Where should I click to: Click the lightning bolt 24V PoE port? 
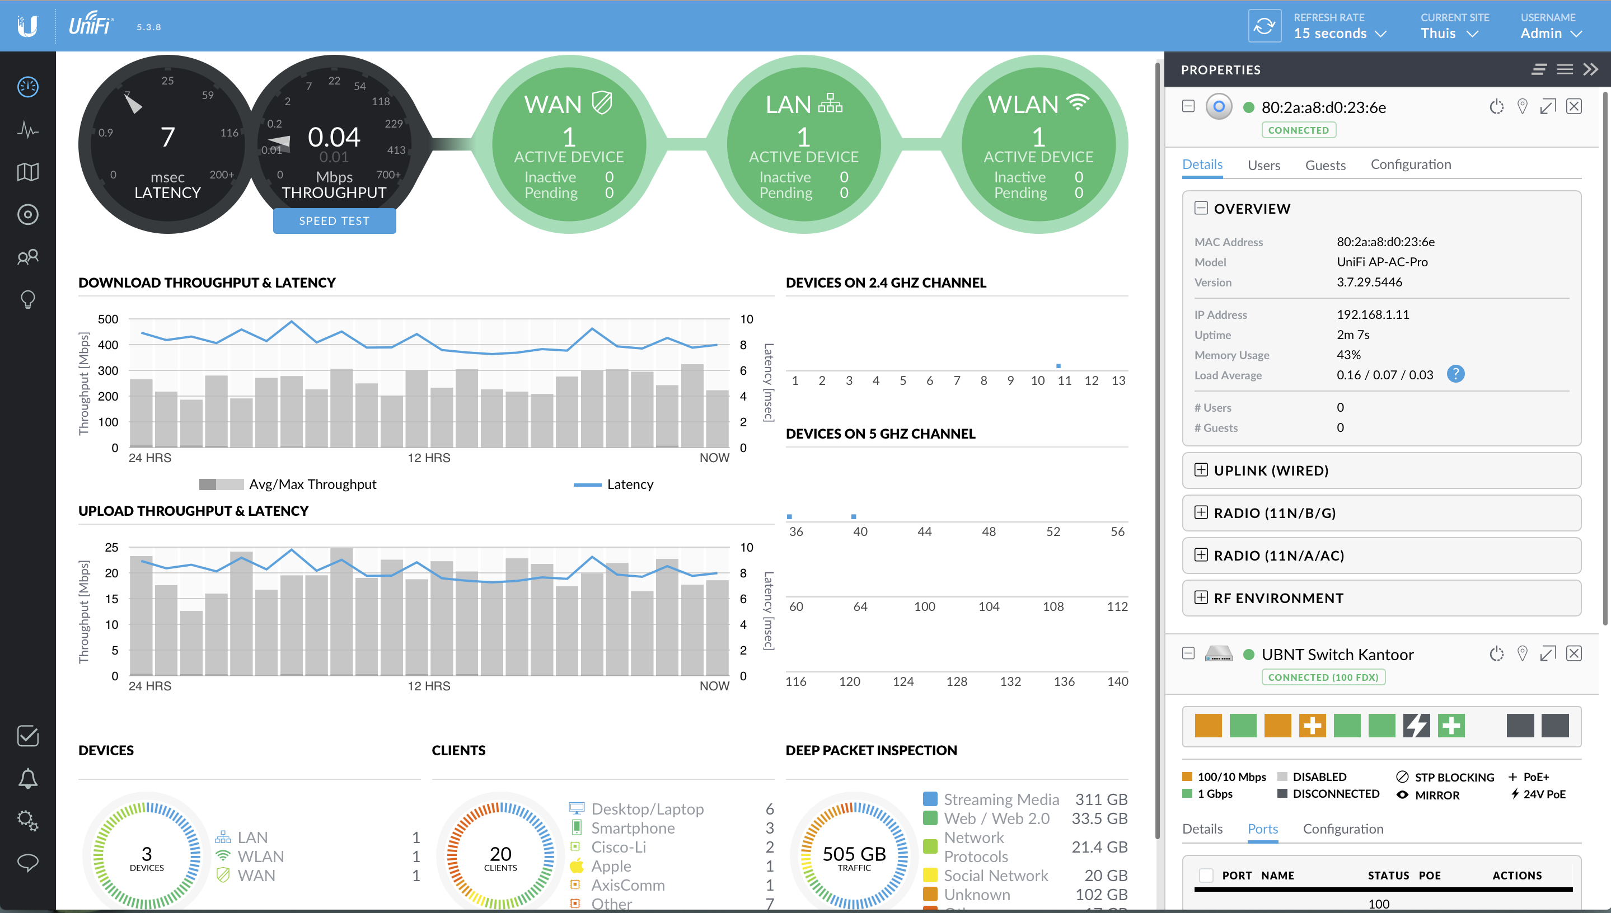[1417, 726]
